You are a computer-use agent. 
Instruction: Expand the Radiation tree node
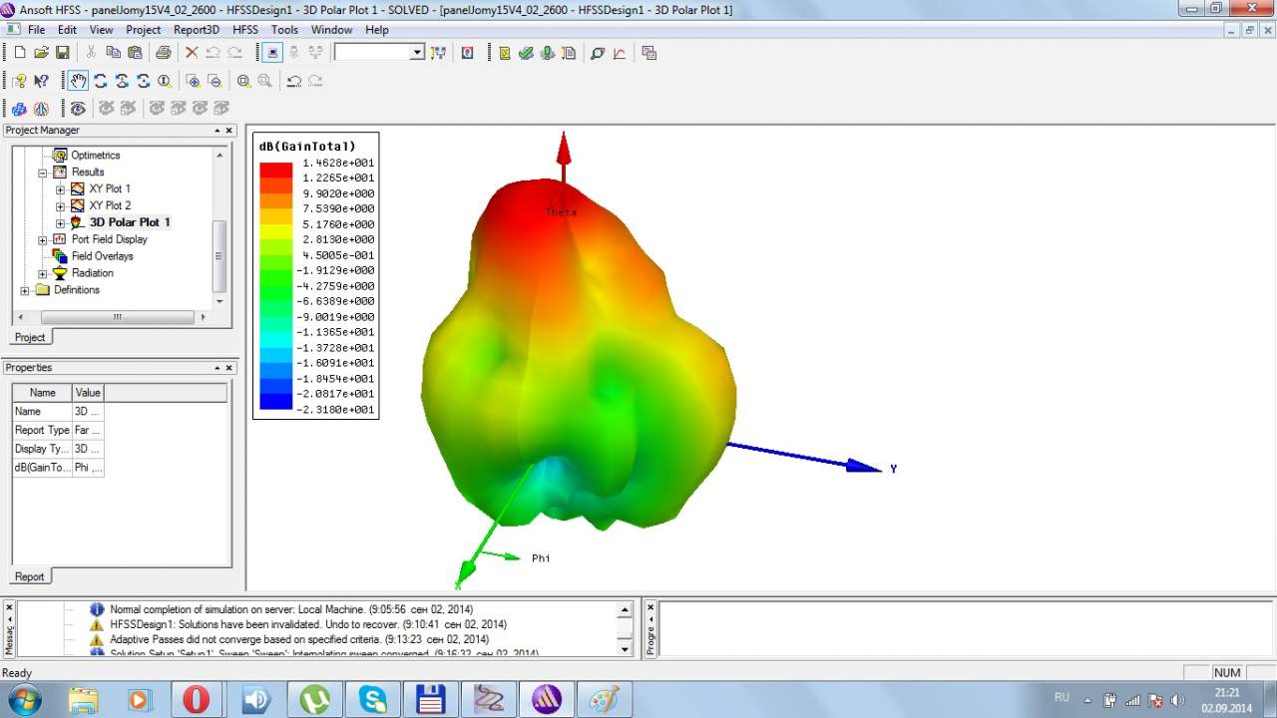pos(43,273)
